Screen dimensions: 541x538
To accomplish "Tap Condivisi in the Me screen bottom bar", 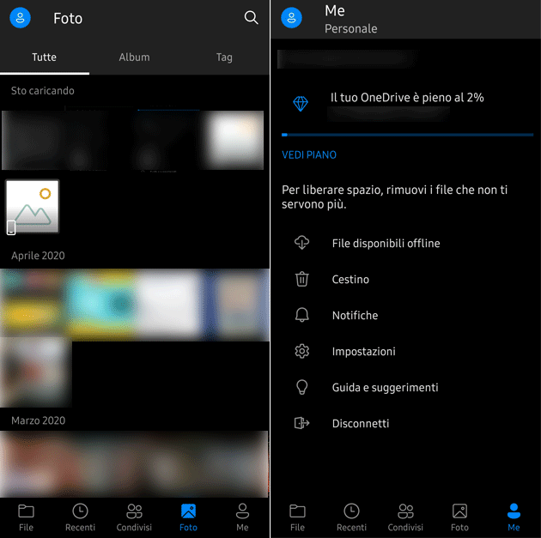I will (x=405, y=517).
